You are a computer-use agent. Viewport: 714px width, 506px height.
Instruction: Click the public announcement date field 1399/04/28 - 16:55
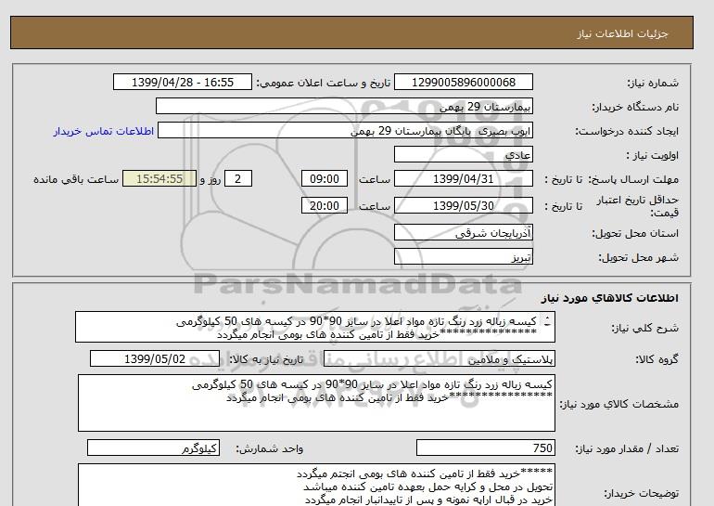click(x=182, y=82)
